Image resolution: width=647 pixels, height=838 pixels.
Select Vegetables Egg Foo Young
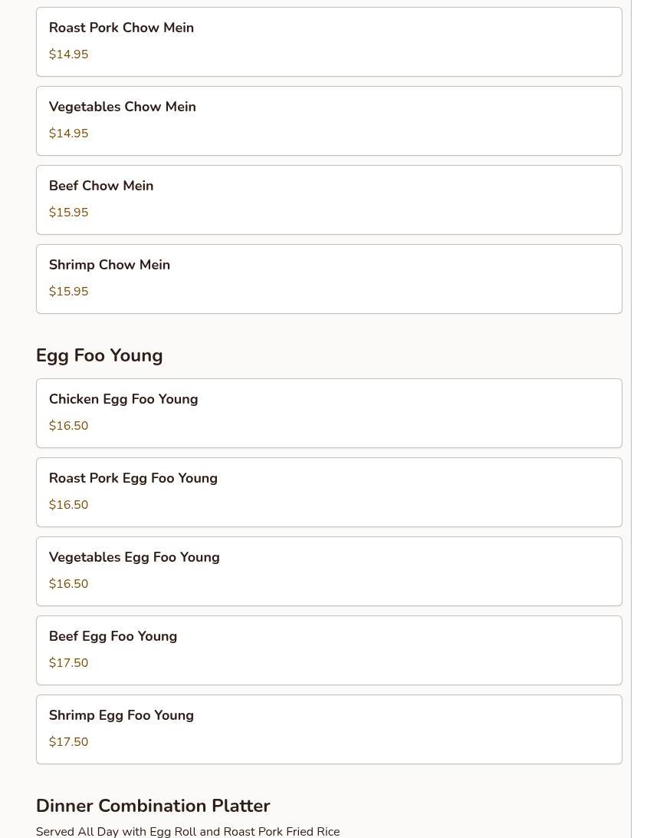328,571
